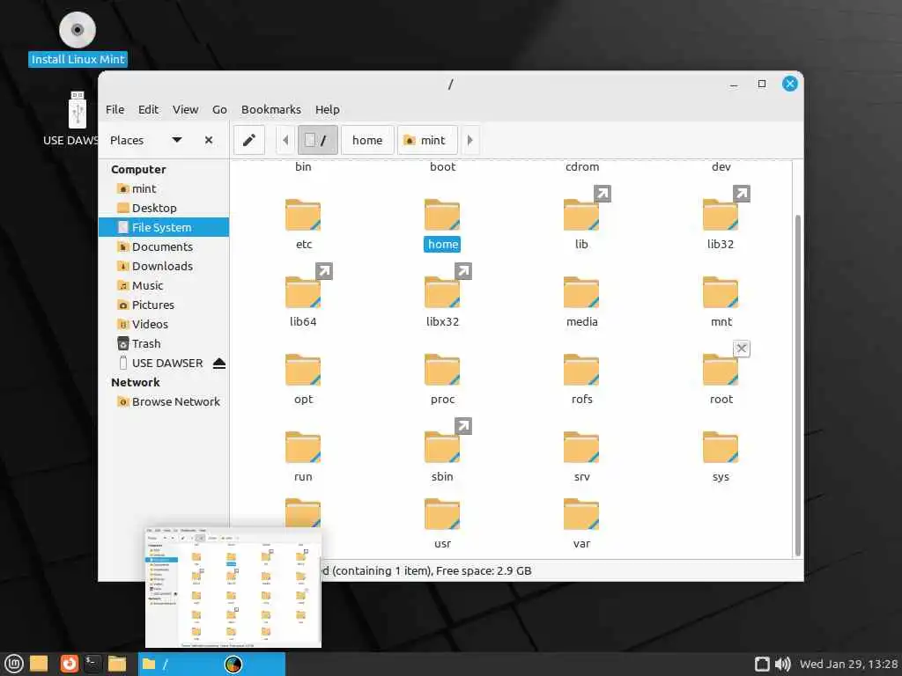Go to previous path with left arrow
902x676 pixels.
pos(285,140)
